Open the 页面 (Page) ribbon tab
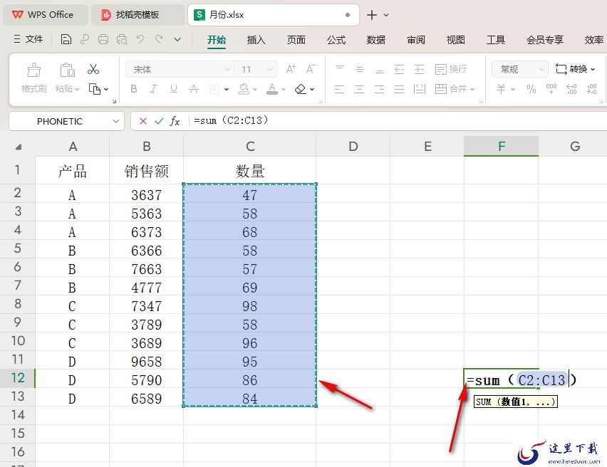The image size is (607, 467). pos(296,40)
